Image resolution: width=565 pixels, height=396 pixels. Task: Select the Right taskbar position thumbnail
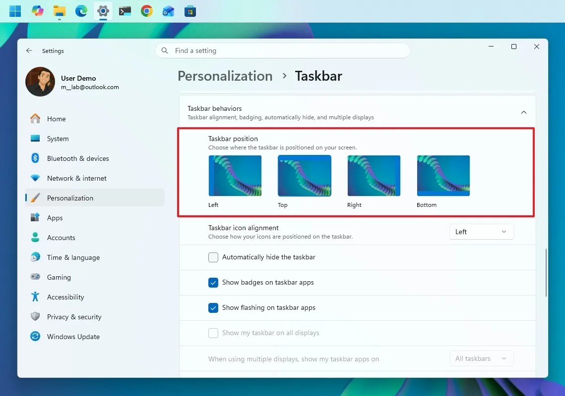point(374,176)
